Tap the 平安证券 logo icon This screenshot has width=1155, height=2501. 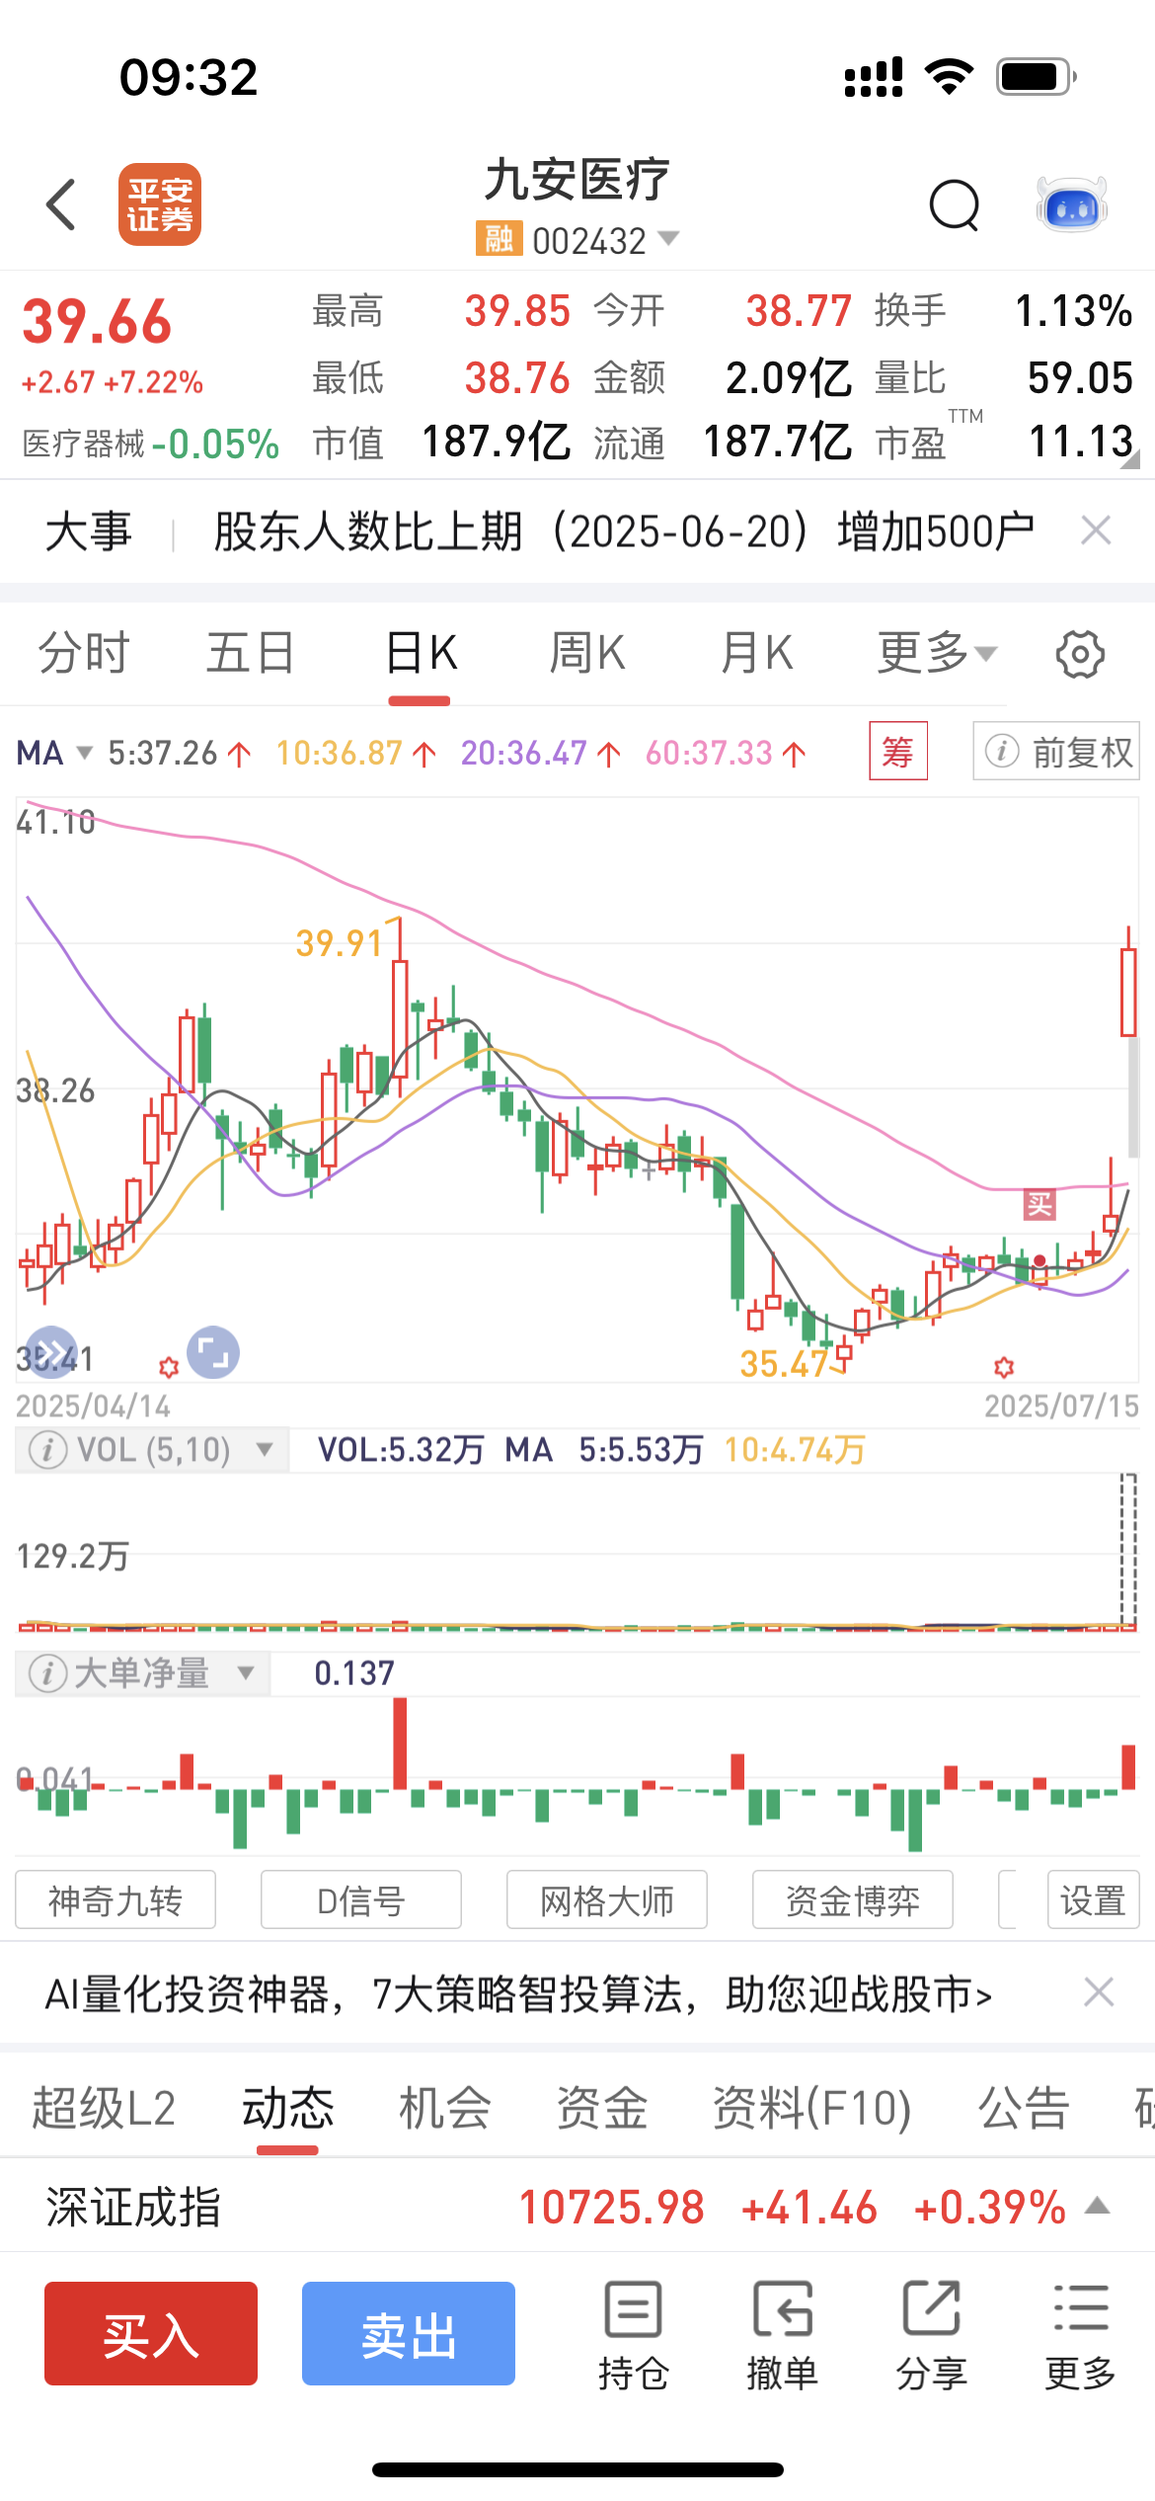point(160,204)
